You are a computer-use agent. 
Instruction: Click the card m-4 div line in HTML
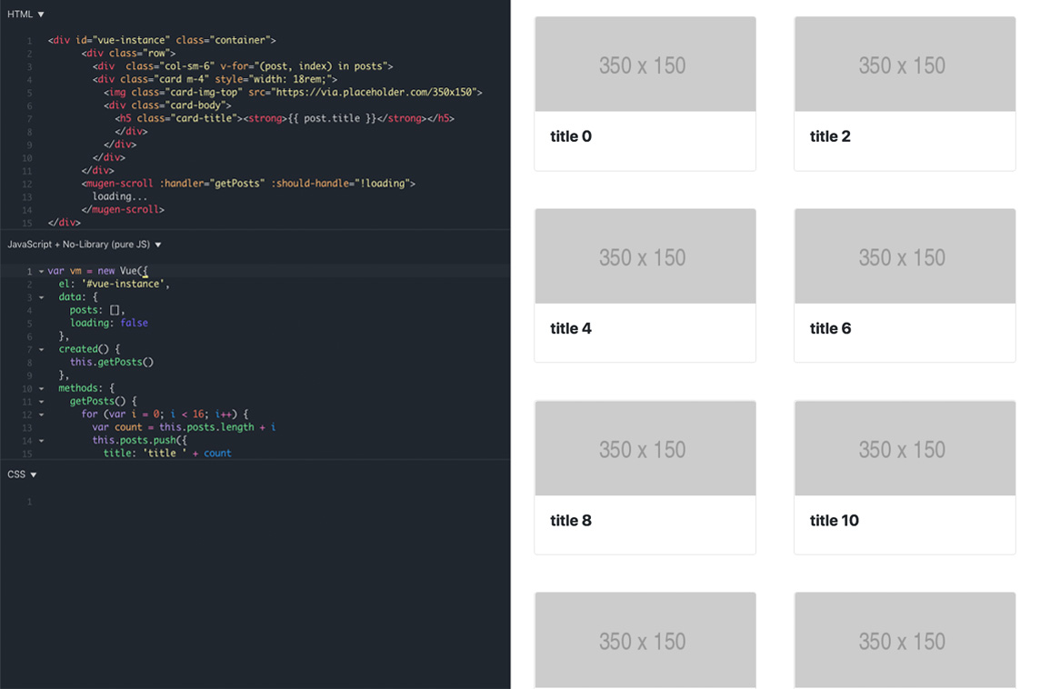[x=215, y=80]
